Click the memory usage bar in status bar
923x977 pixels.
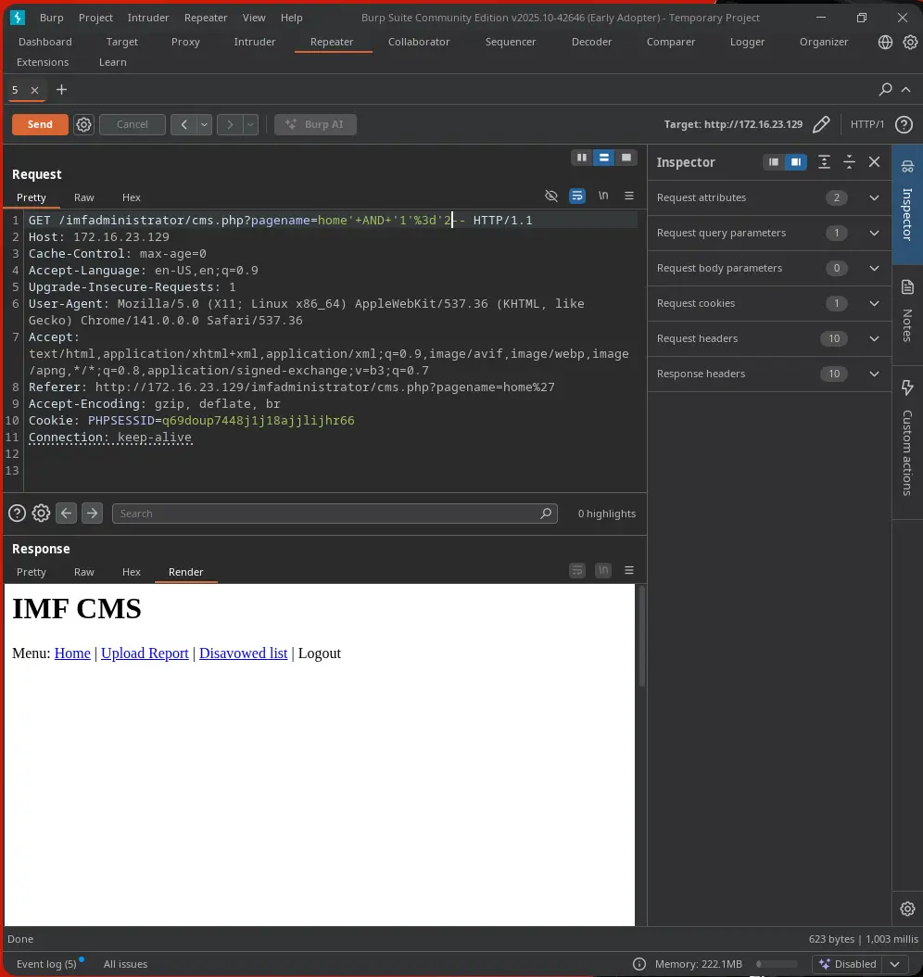click(x=778, y=964)
